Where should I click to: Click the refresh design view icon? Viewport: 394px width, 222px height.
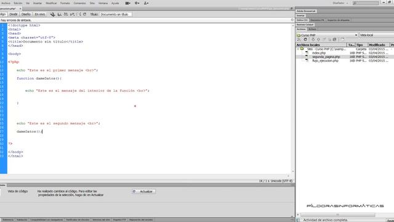85,14
